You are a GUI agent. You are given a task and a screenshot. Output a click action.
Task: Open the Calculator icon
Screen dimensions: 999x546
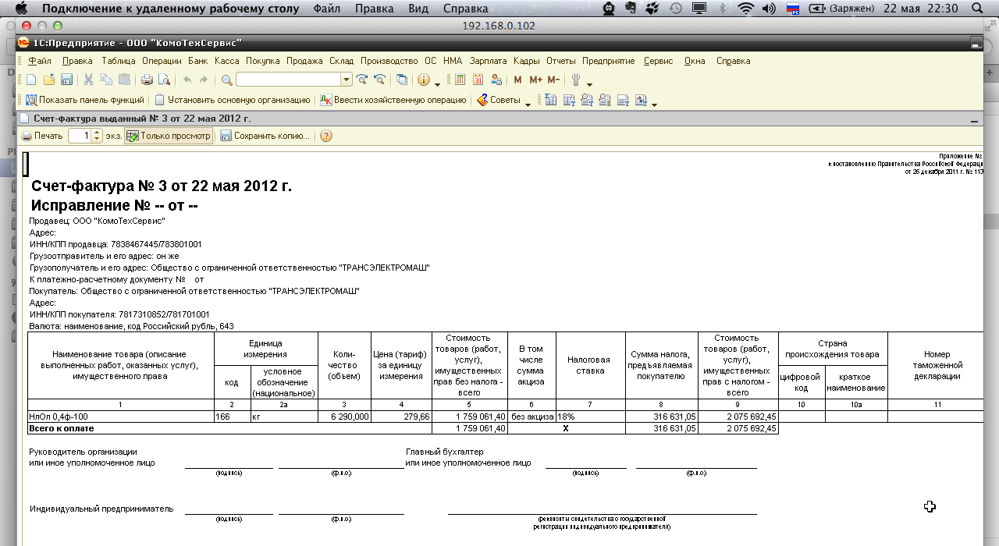coord(460,80)
